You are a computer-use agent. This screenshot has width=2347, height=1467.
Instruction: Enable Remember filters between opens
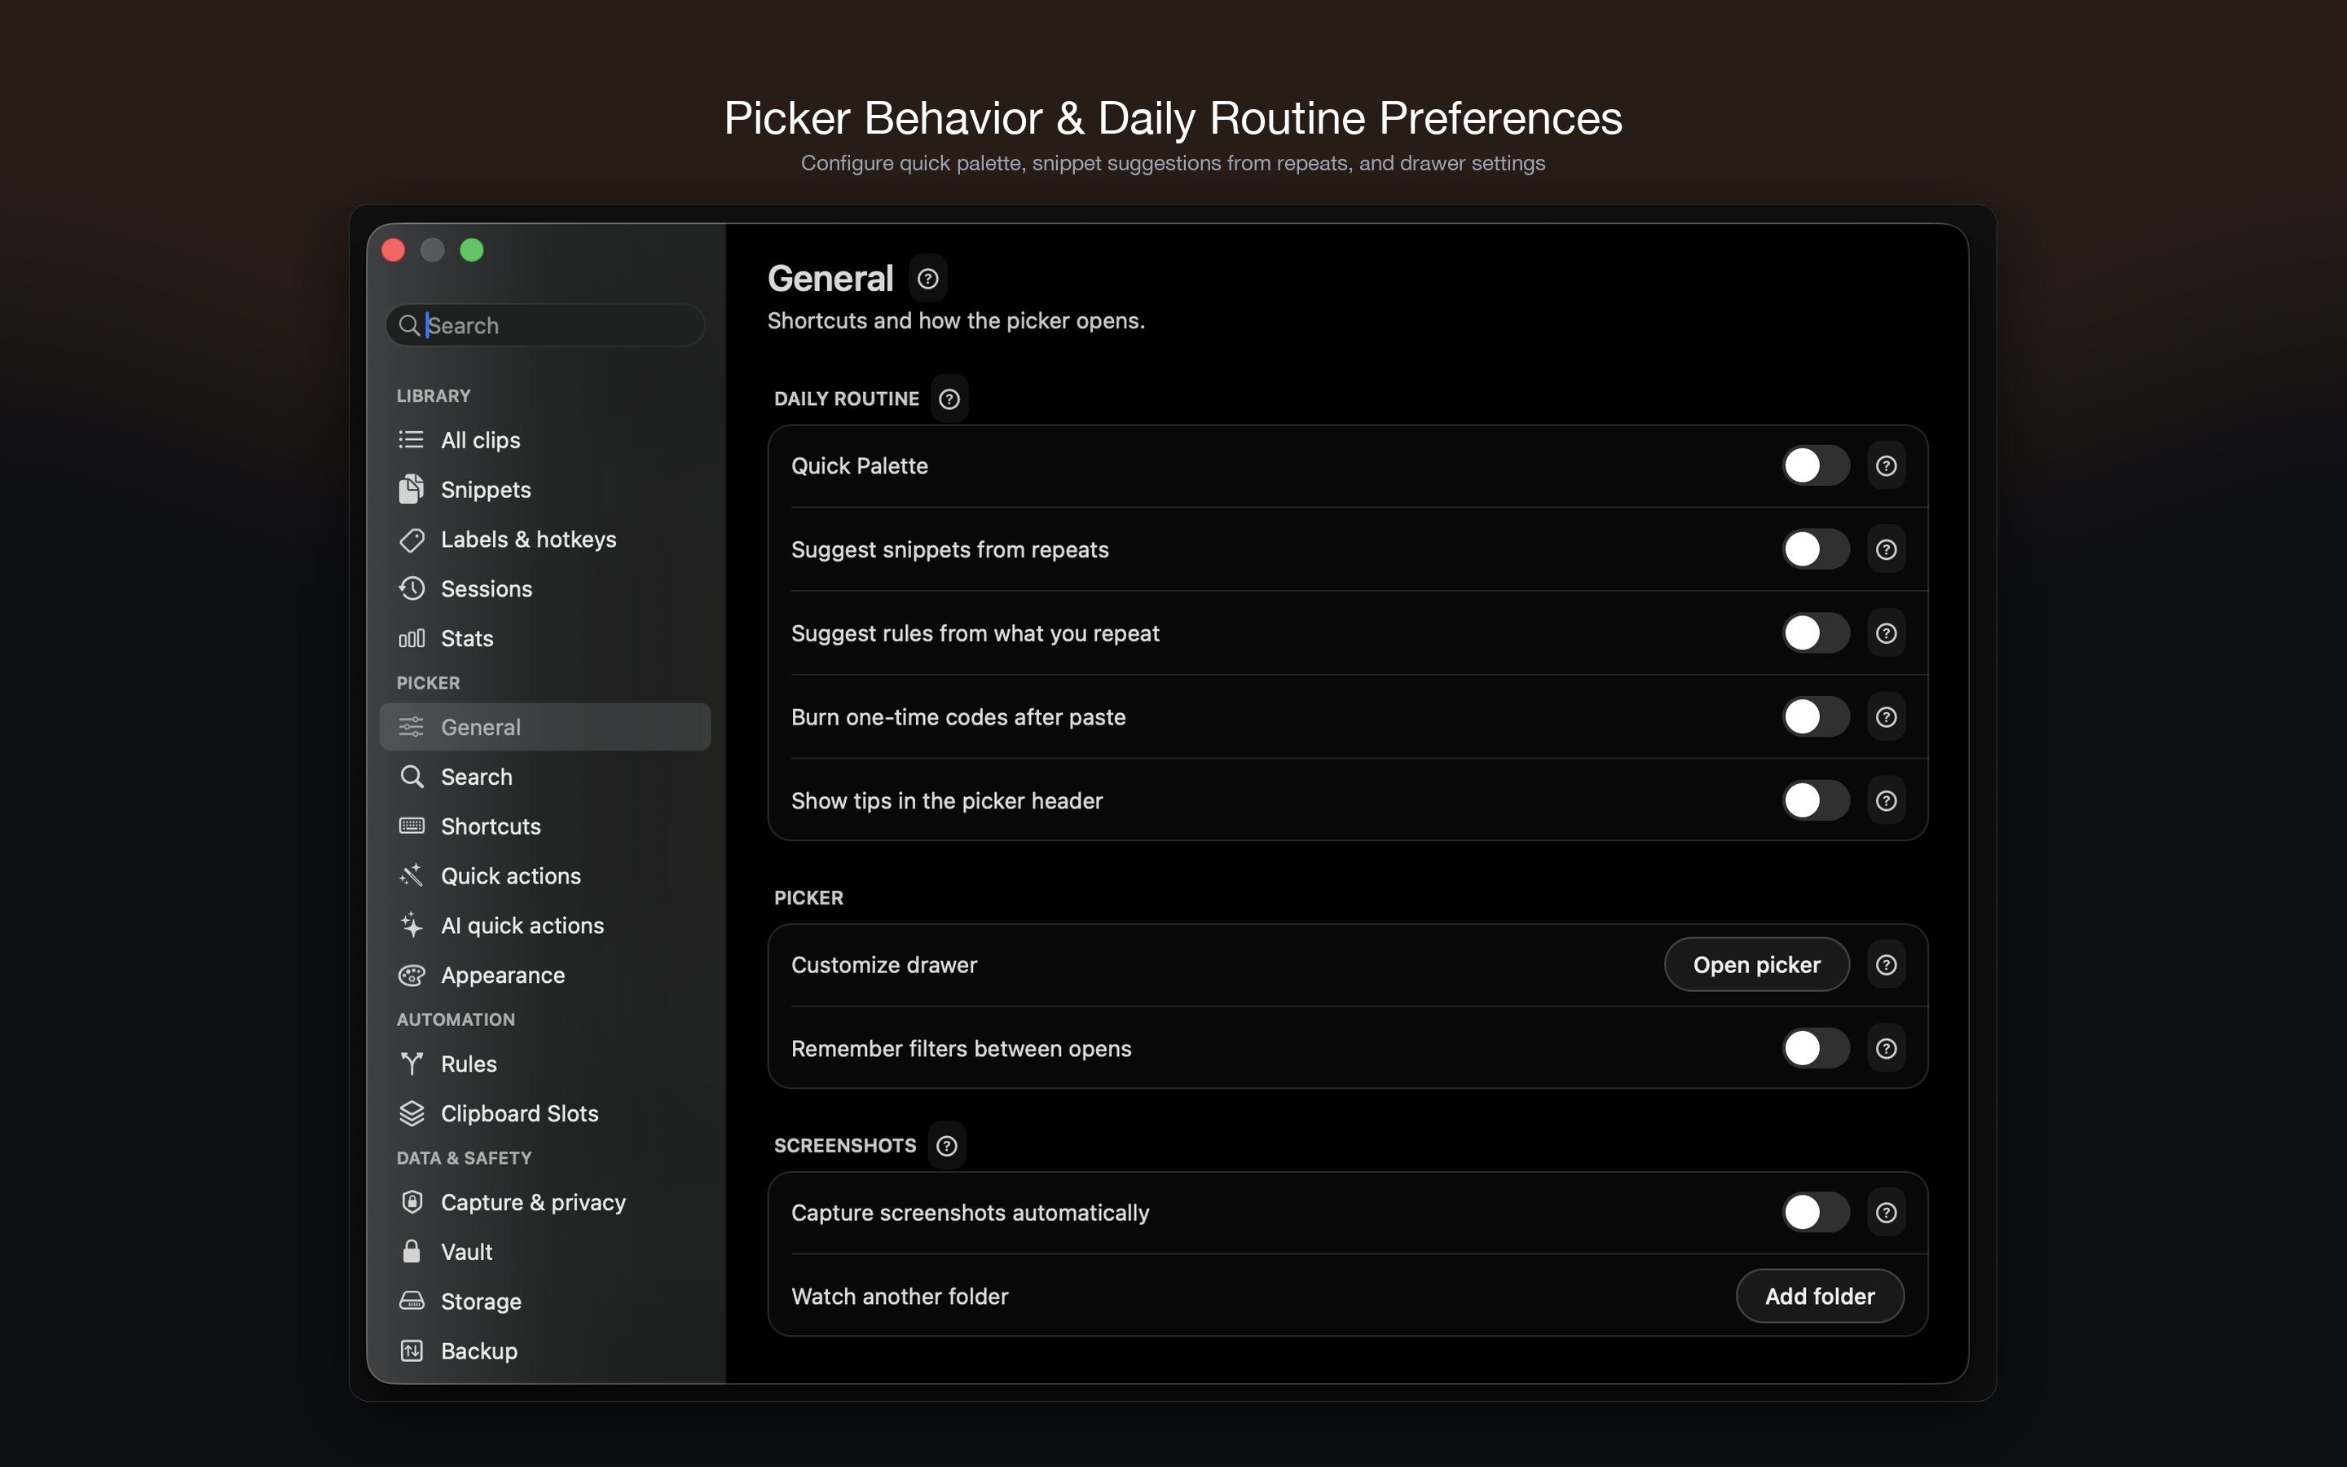1816,1049
